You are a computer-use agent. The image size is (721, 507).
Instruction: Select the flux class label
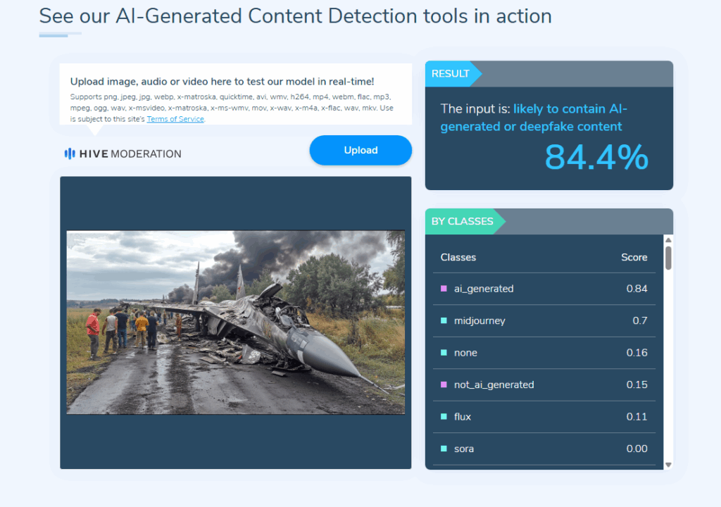[x=462, y=417]
